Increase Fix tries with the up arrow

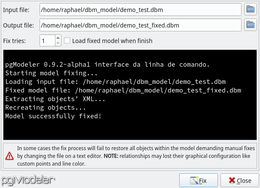click(58, 38)
